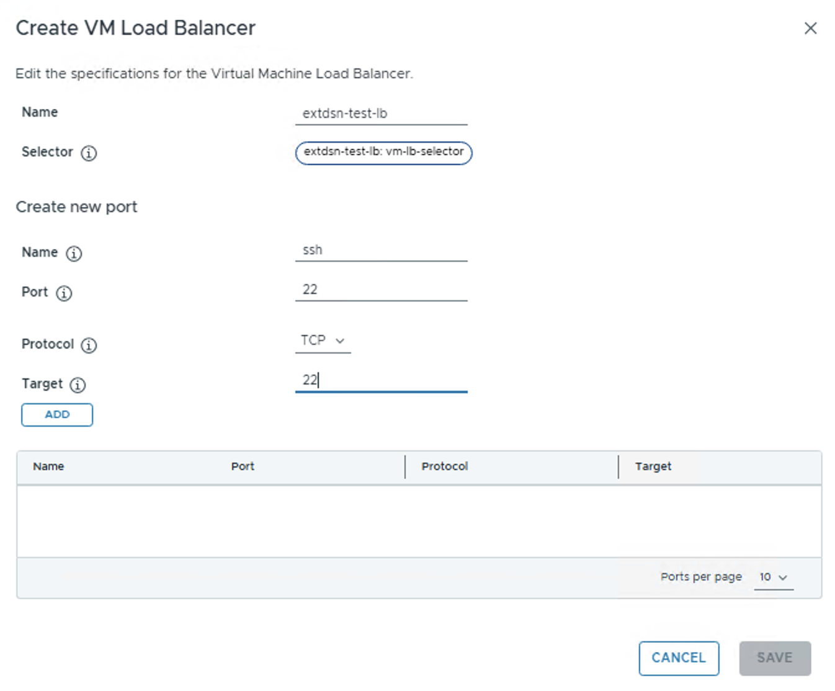Close the Create VM Load Balancer dialog

pos(810,29)
